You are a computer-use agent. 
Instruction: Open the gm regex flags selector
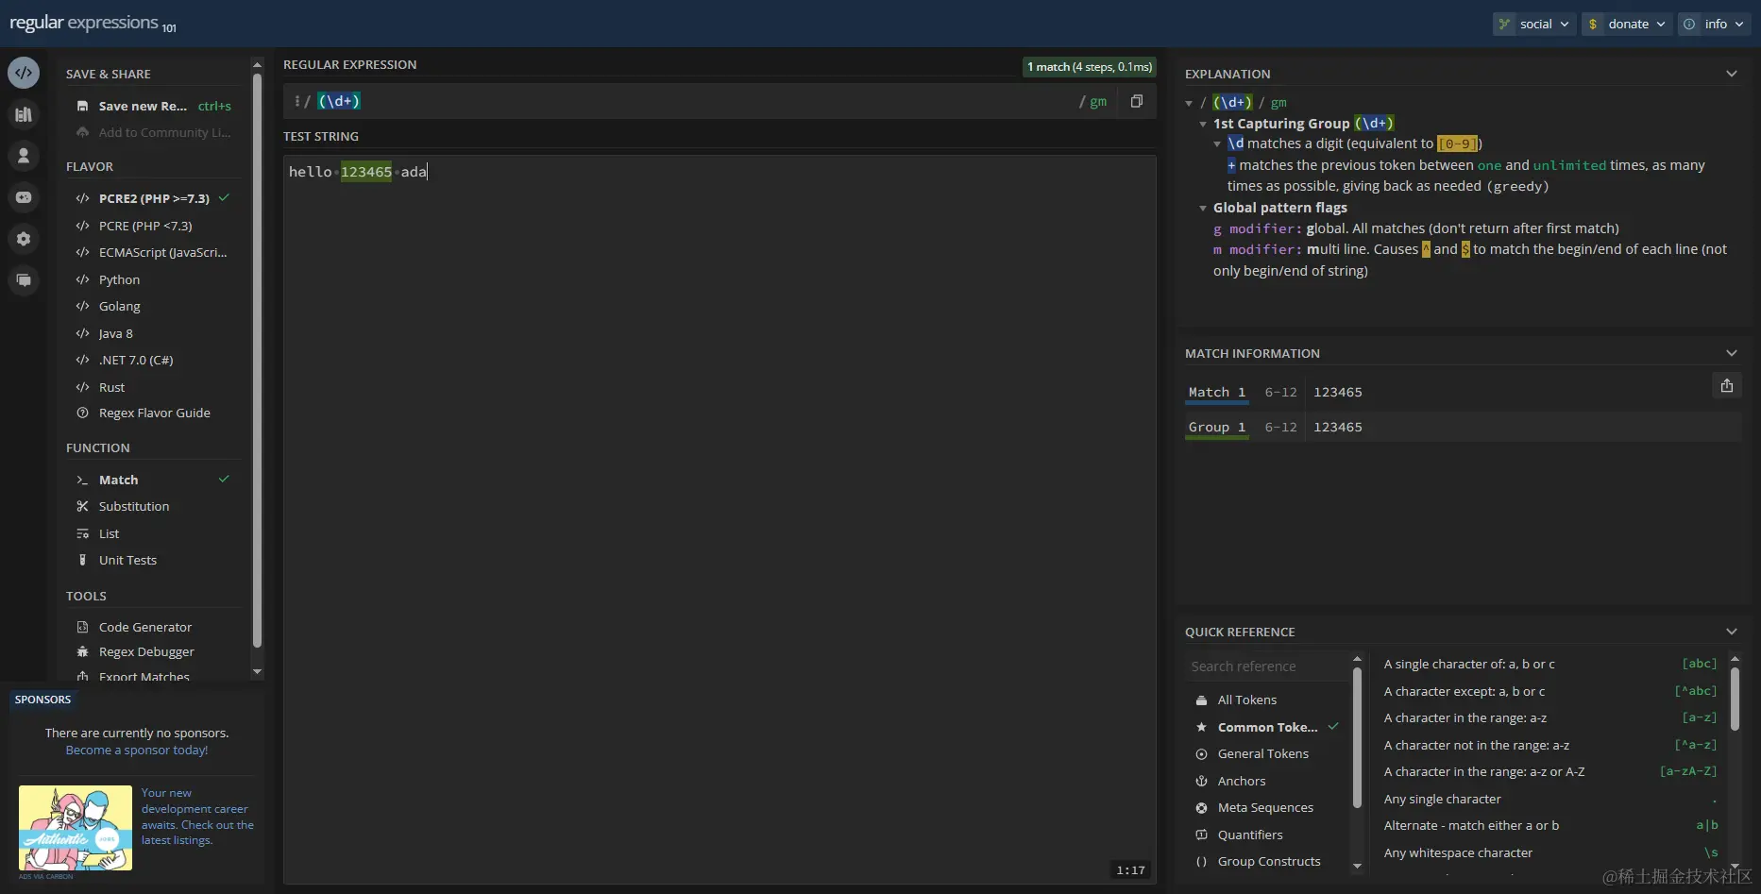point(1097,101)
